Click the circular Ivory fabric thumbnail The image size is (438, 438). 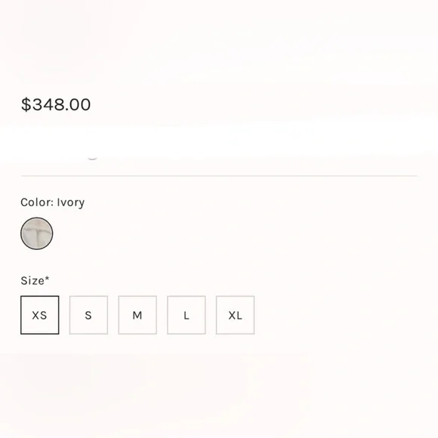(x=36, y=233)
